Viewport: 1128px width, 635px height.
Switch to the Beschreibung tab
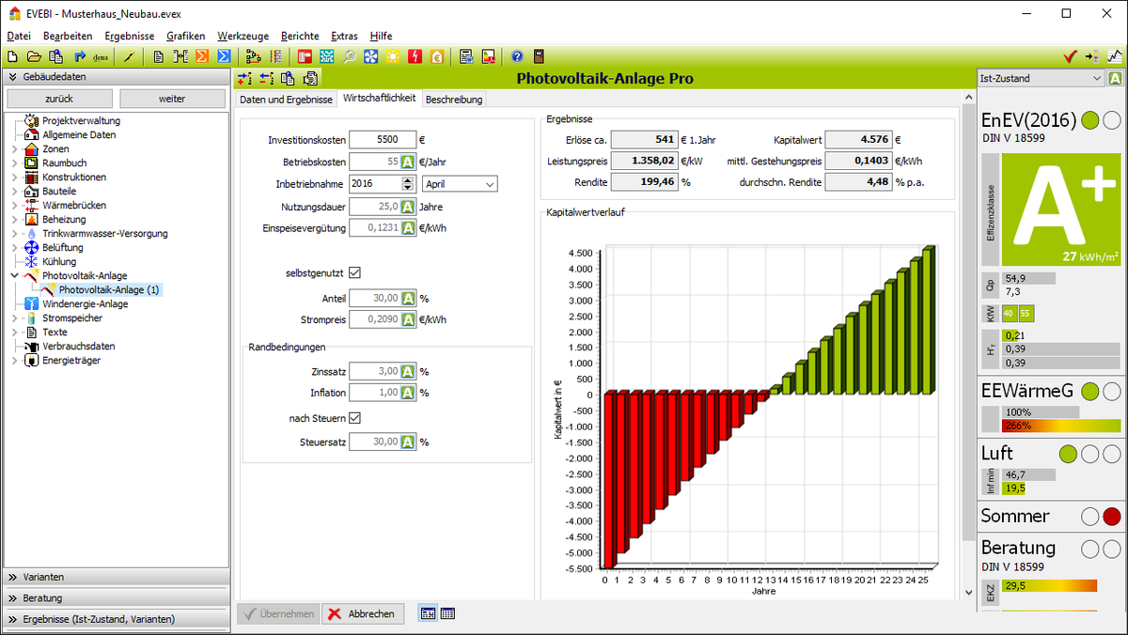point(454,100)
